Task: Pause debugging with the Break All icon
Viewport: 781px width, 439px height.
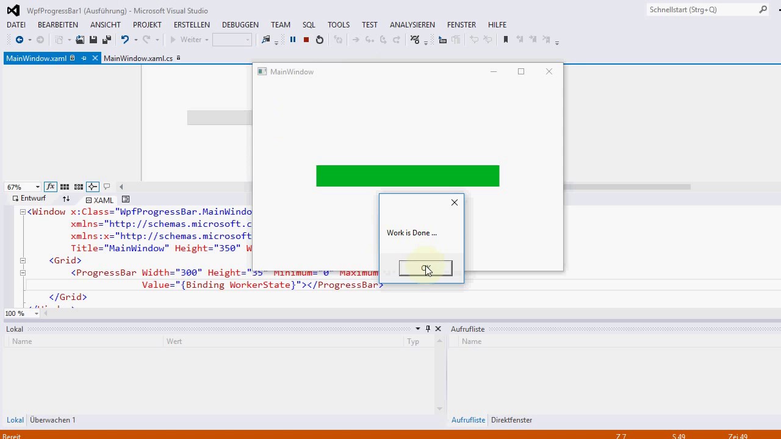Action: [x=293, y=40]
